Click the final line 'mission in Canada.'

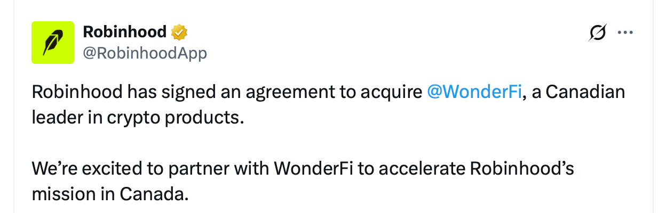point(110,194)
